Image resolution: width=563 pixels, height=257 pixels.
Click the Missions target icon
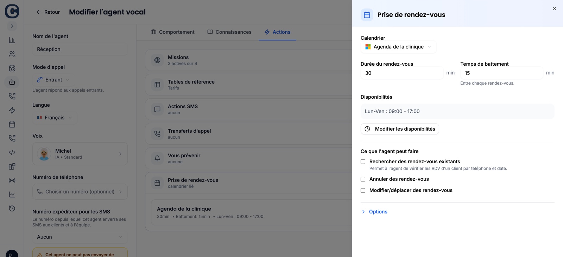tap(157, 60)
